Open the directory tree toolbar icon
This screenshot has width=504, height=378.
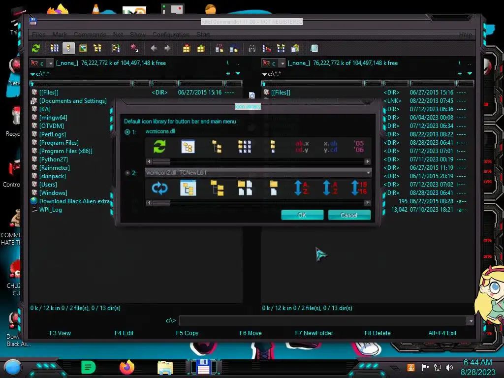[x=97, y=49]
